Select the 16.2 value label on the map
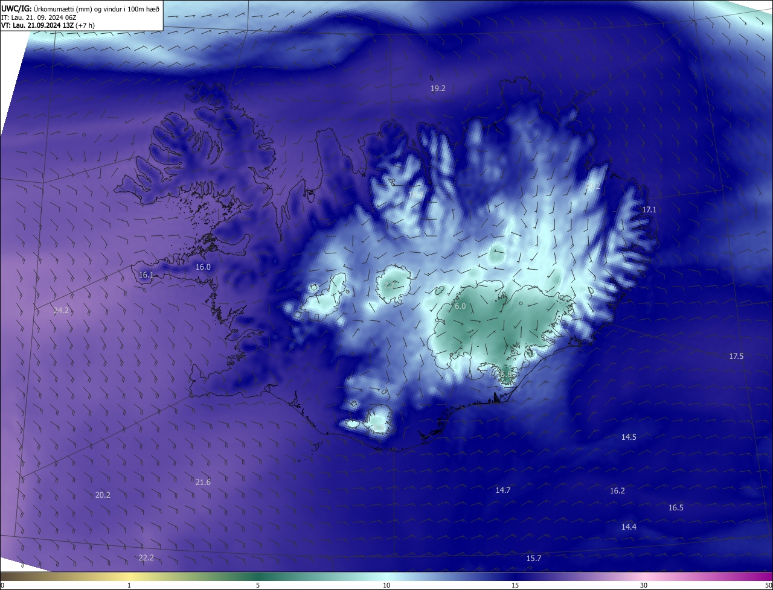 (x=617, y=490)
